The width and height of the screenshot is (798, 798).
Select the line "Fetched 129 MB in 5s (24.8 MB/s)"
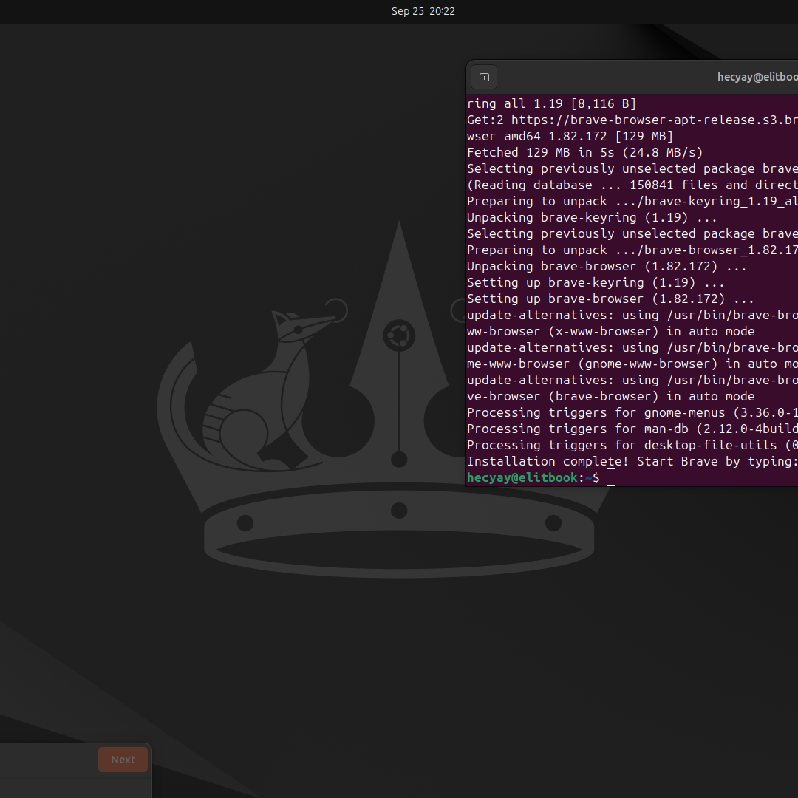(x=584, y=152)
